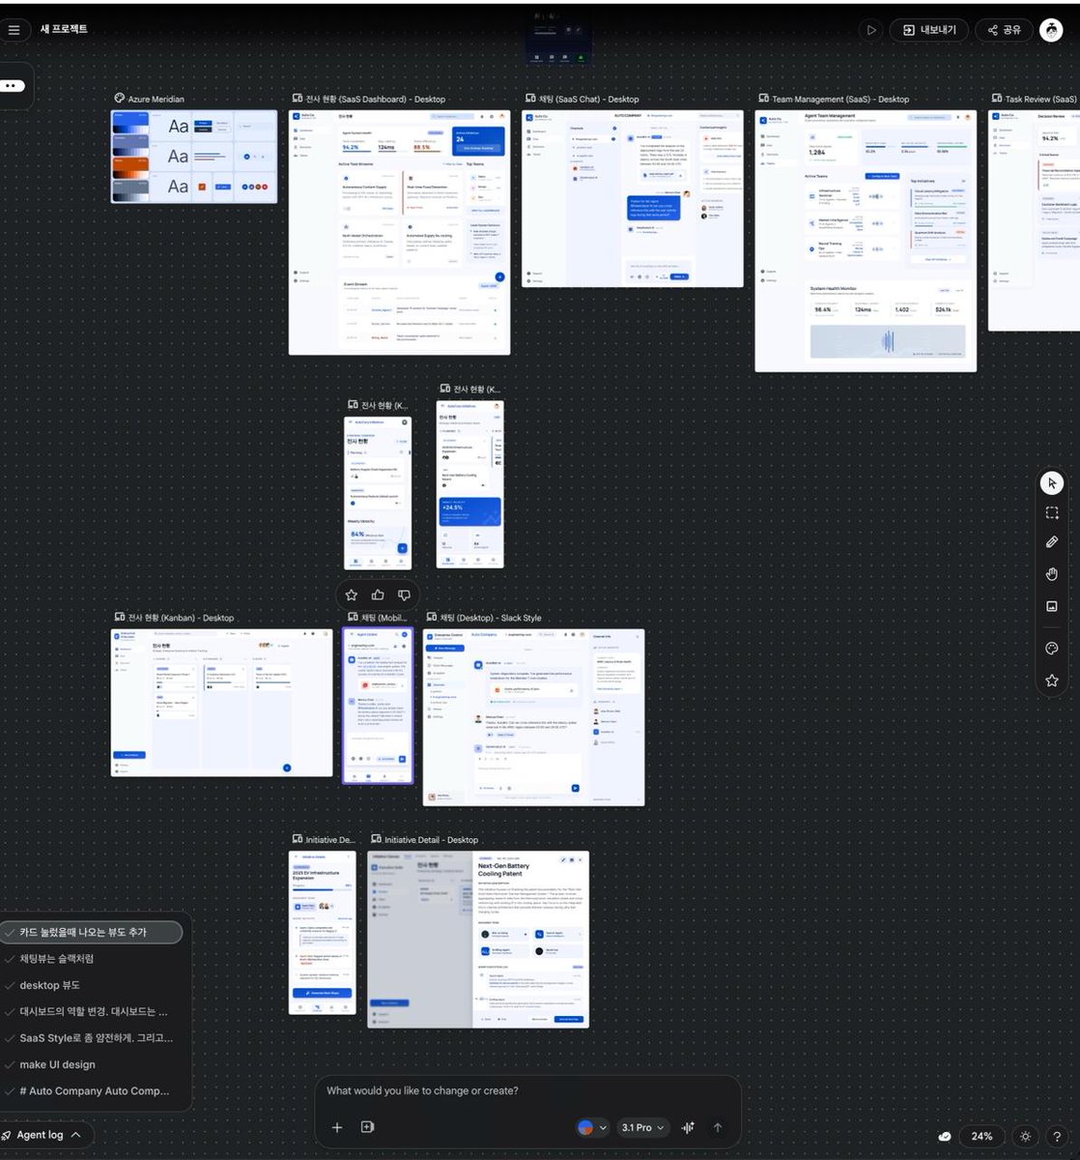Open the hamburger main menu
Viewport: 1080px width, 1160px height.
(x=14, y=30)
